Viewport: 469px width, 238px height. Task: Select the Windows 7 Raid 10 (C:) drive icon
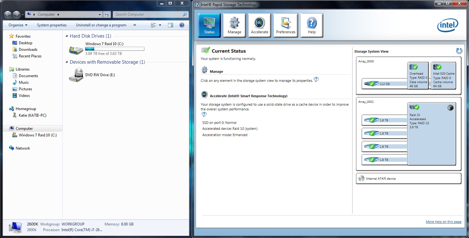(x=76, y=50)
